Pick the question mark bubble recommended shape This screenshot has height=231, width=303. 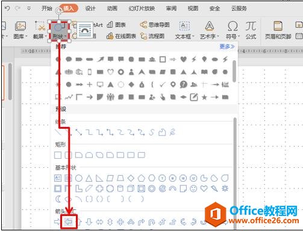[183, 84]
